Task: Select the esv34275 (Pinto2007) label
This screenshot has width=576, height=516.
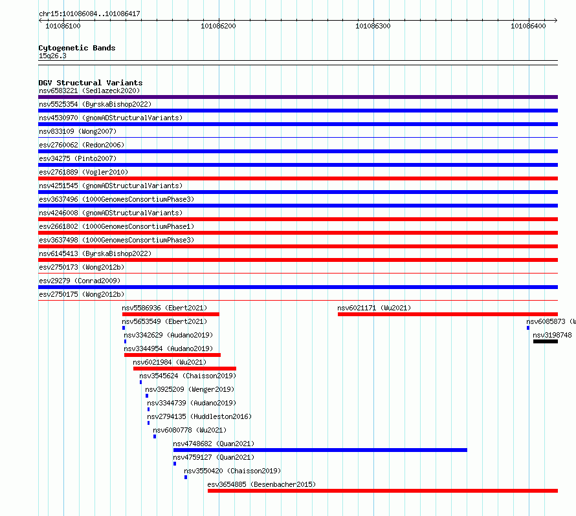Action: [78, 158]
